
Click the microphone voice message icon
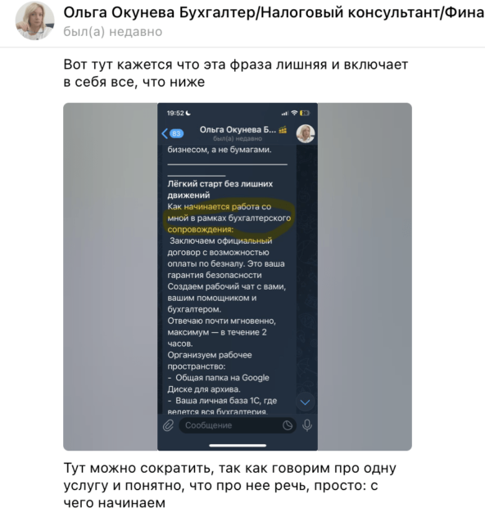(307, 425)
